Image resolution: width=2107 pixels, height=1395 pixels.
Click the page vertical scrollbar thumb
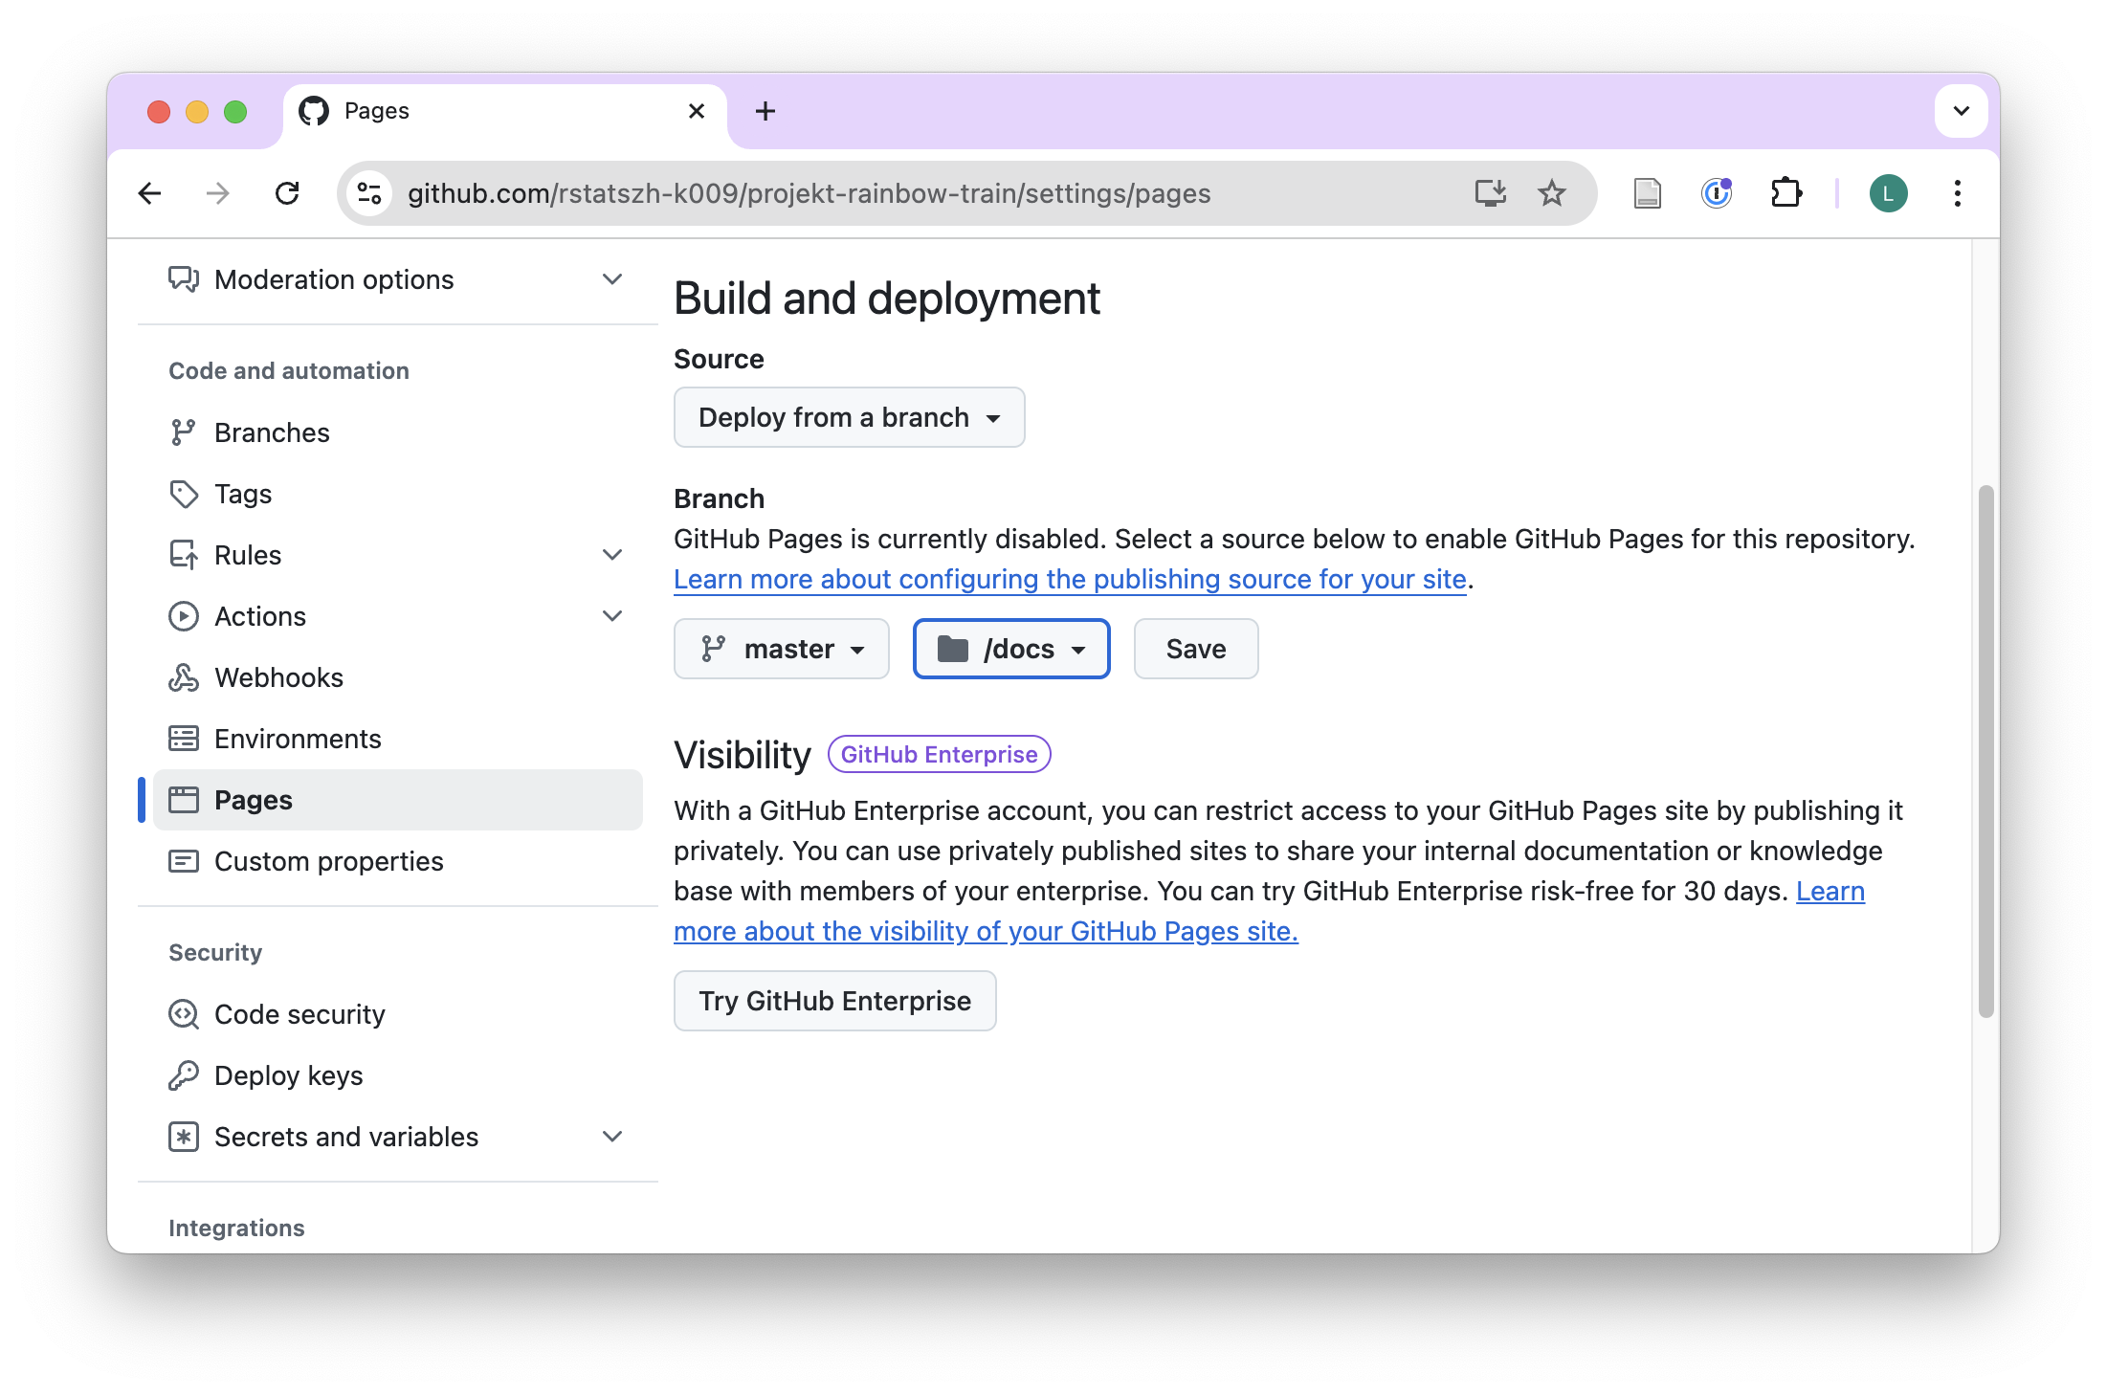[x=1986, y=751]
